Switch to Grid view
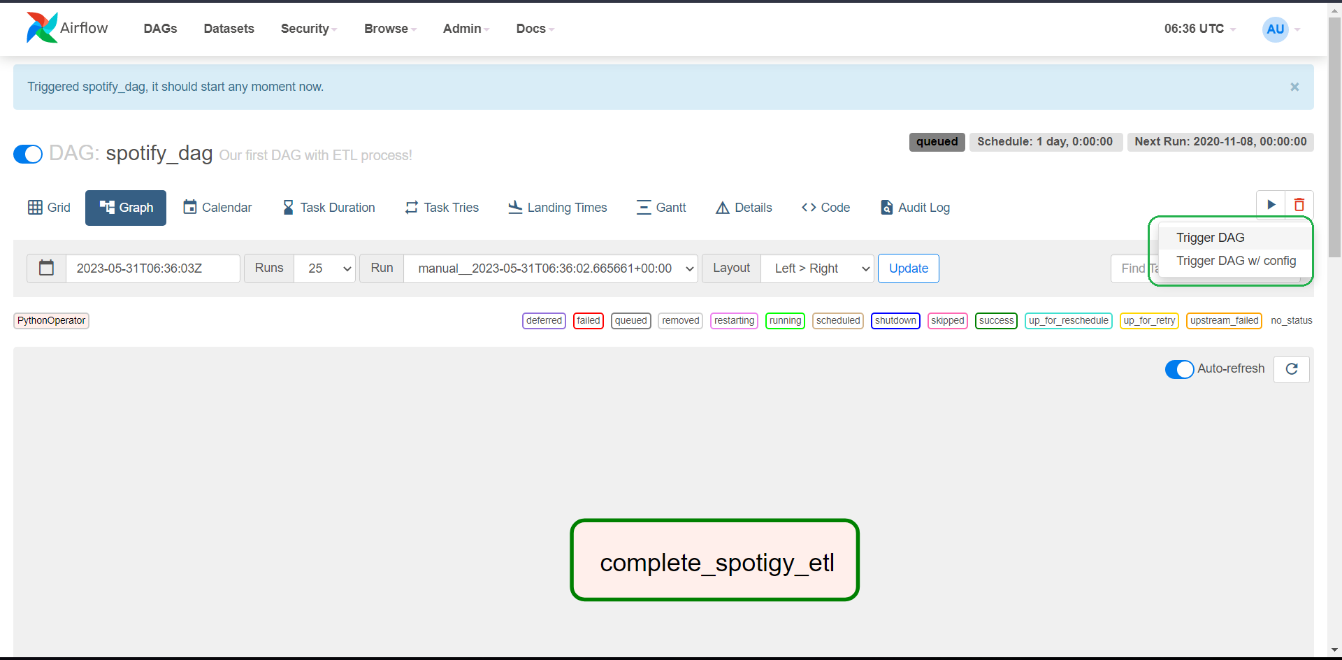The width and height of the screenshot is (1342, 660). (x=48, y=208)
